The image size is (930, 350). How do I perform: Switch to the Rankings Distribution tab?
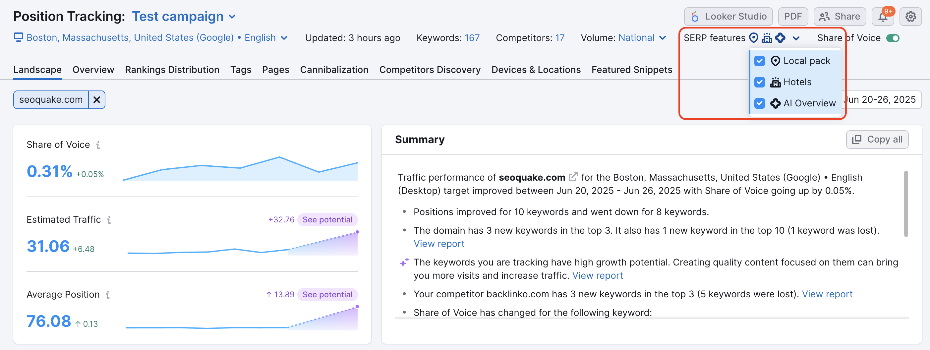click(172, 70)
